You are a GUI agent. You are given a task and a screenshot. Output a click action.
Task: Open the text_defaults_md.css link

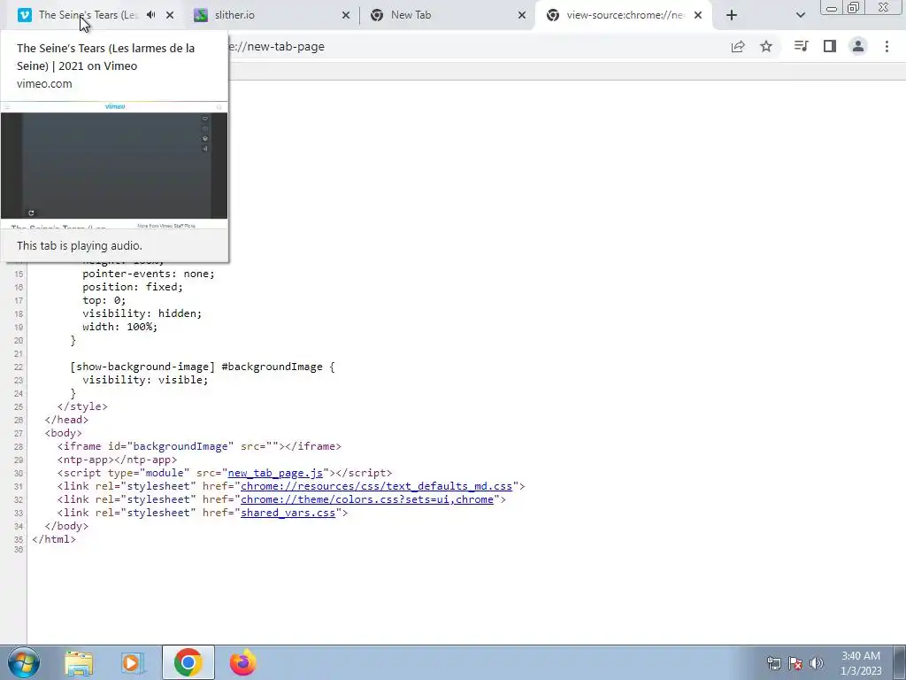coord(376,486)
